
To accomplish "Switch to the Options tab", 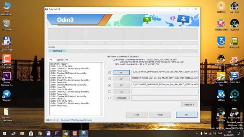I will (60, 60).
